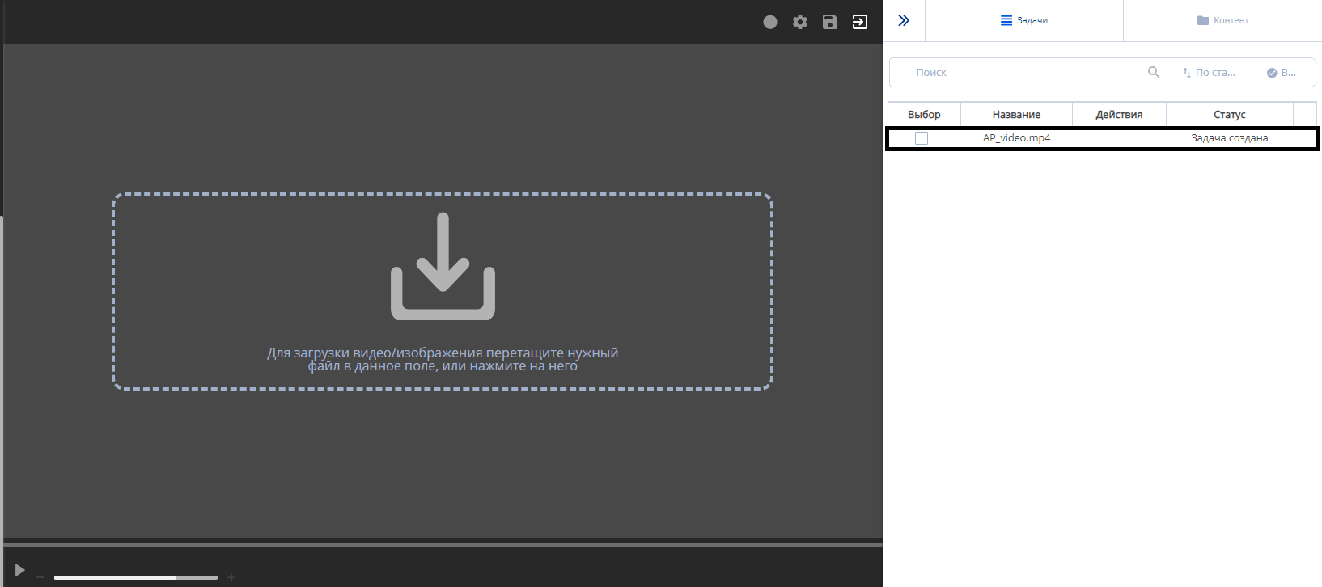Click the Действия column header
This screenshot has height=587, width=1322.
[1119, 114]
